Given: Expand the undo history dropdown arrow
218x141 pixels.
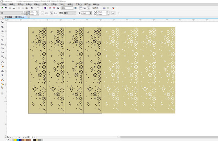Looking at the screenshot, I should pyautogui.click(x=35, y=8).
